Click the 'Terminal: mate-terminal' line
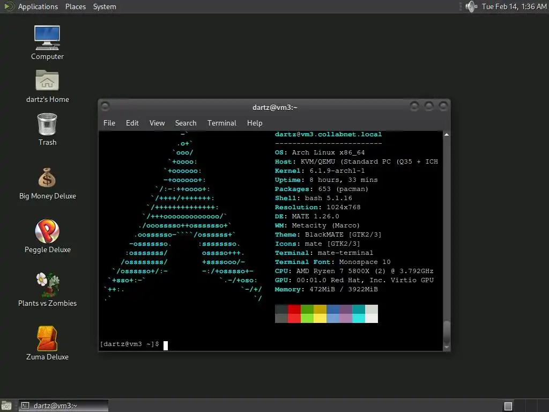 [x=324, y=253]
